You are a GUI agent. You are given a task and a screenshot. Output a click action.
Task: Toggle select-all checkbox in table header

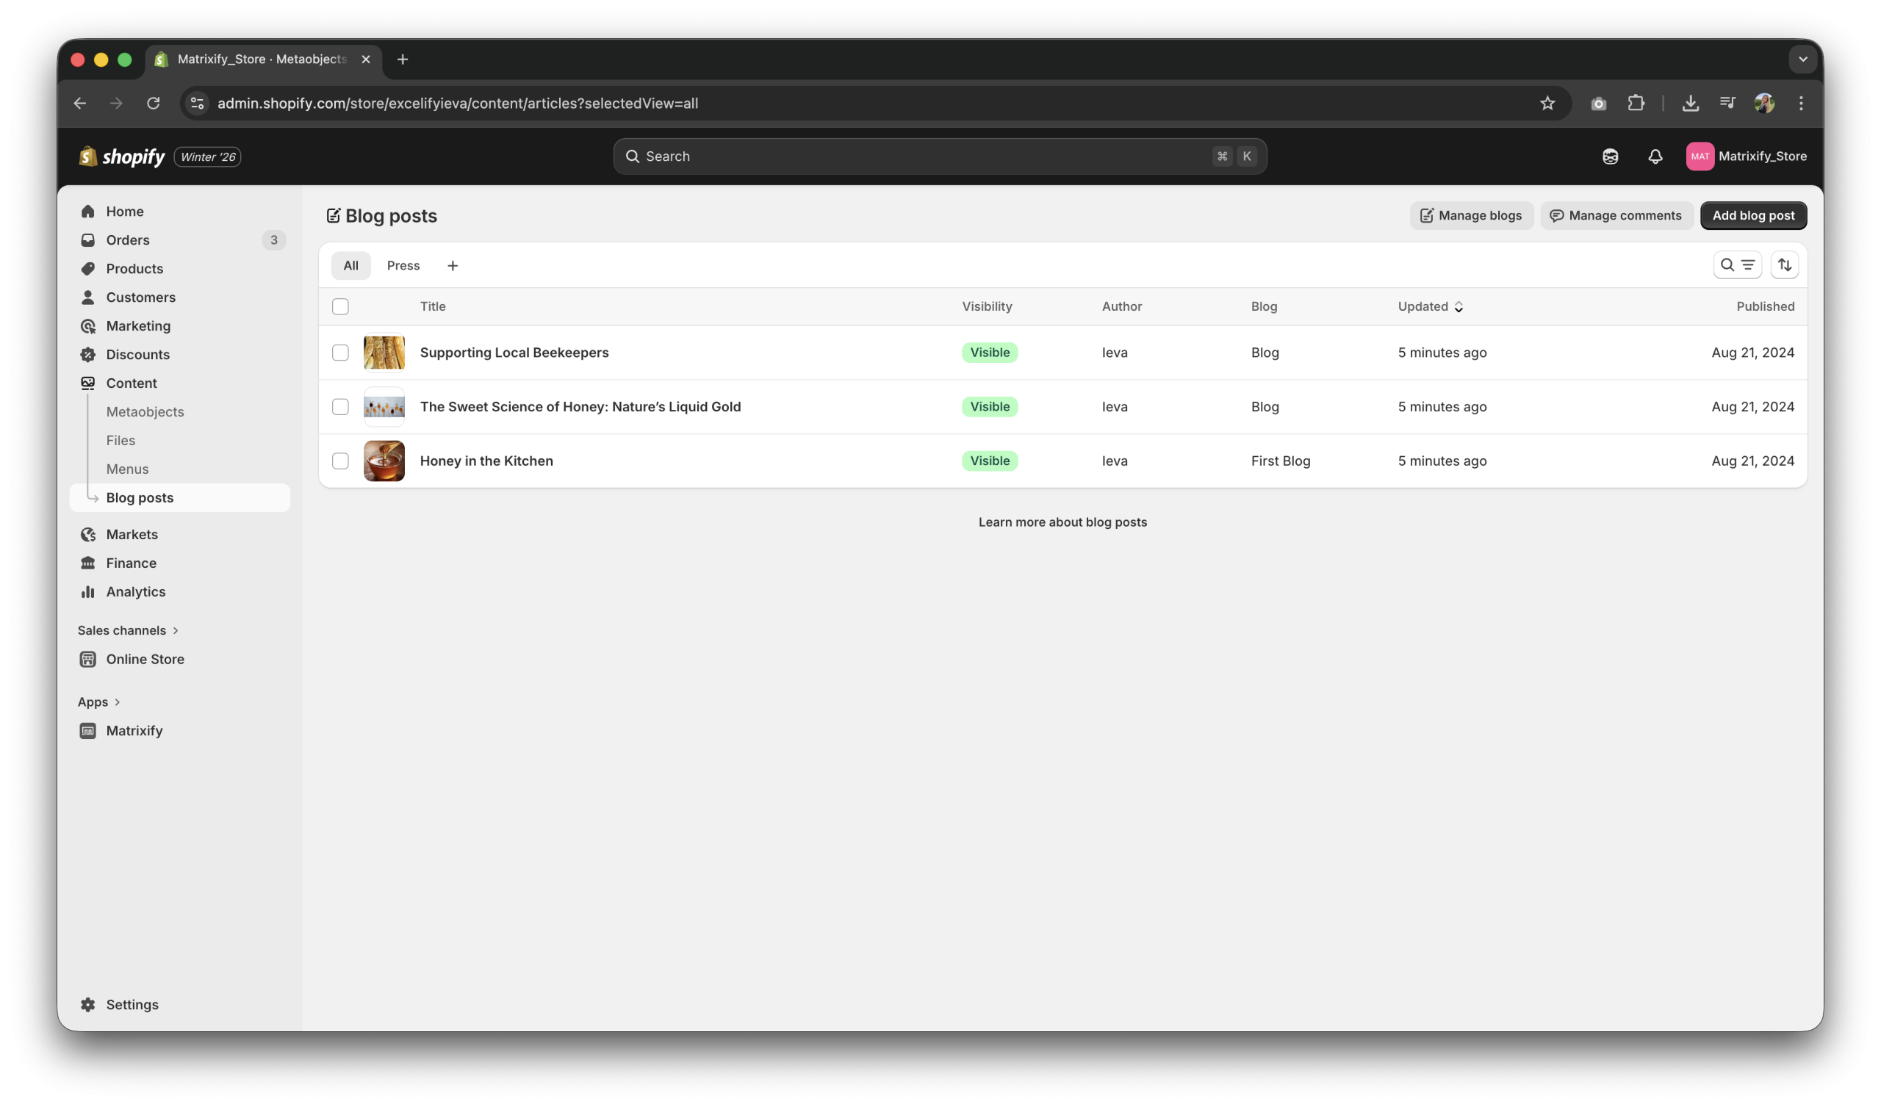(340, 307)
